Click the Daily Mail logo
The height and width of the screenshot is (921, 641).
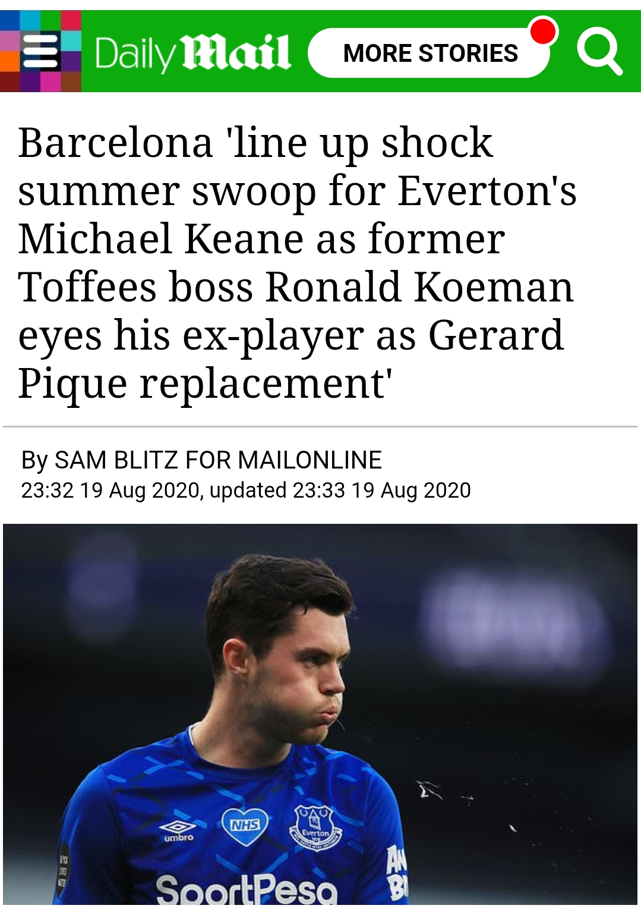coord(192,53)
